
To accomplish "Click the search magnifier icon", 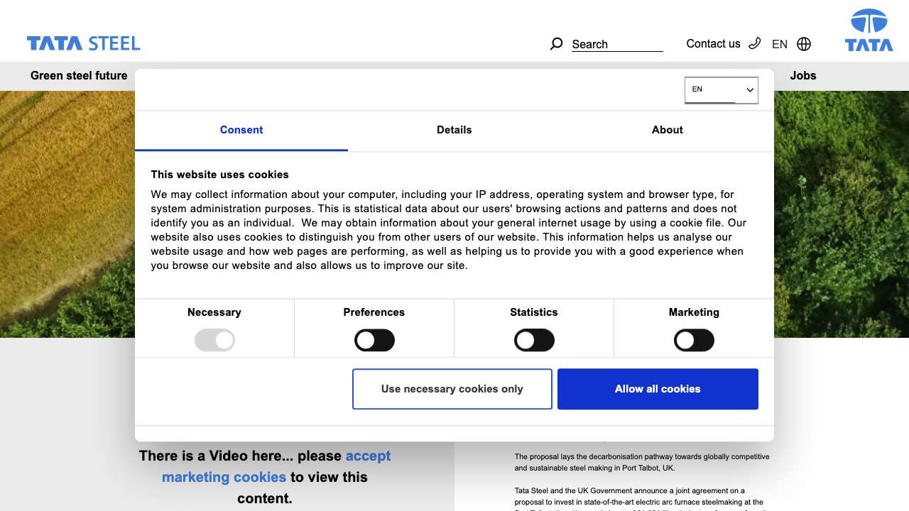I will click(x=556, y=44).
